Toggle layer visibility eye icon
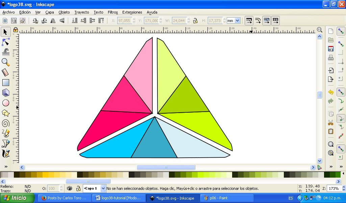The height and width of the screenshot is (203, 346). (70, 188)
